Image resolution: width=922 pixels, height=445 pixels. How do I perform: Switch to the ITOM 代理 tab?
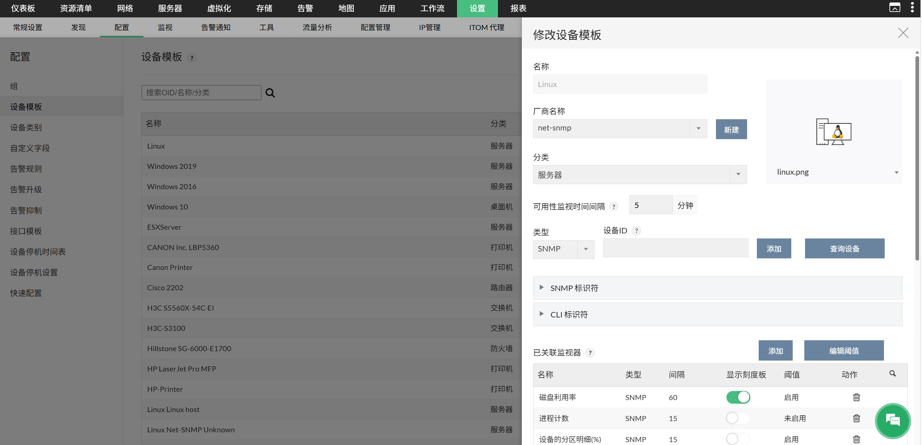487,27
